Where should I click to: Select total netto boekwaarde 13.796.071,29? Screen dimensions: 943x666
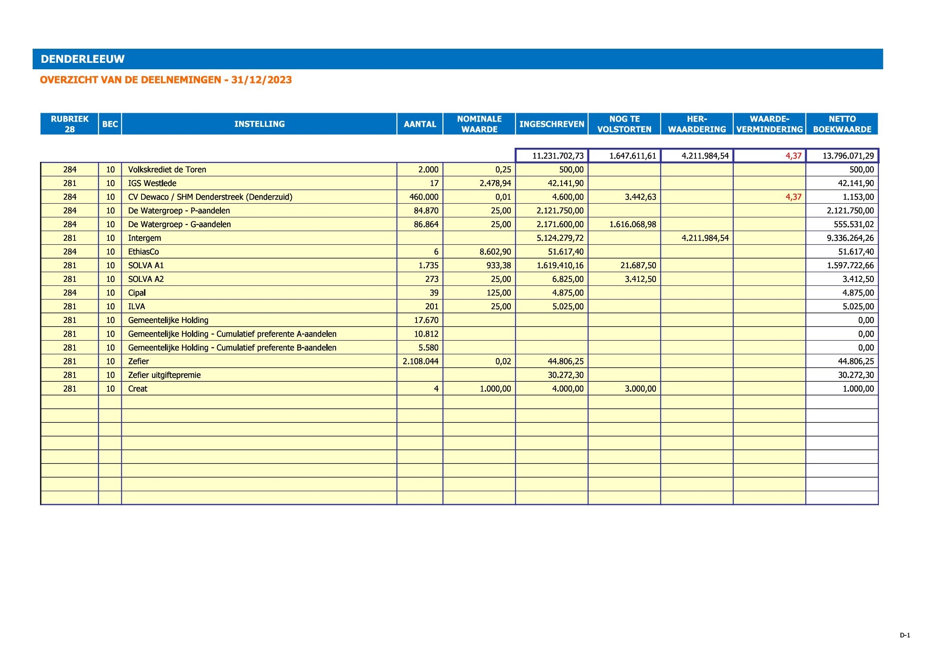(842, 156)
